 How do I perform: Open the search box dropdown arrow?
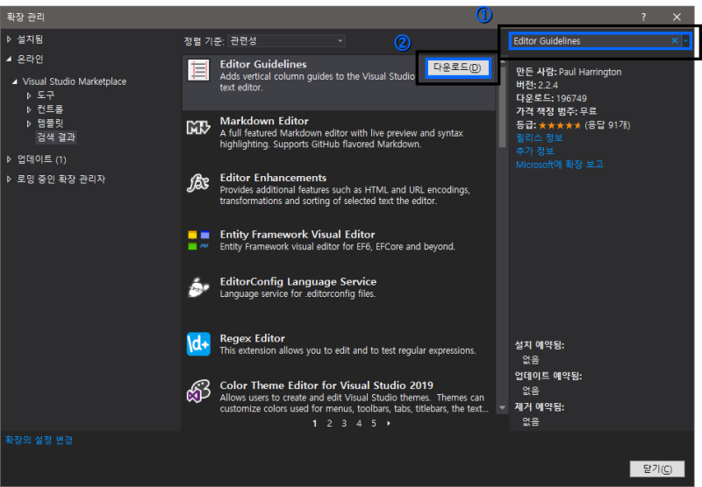(x=685, y=40)
